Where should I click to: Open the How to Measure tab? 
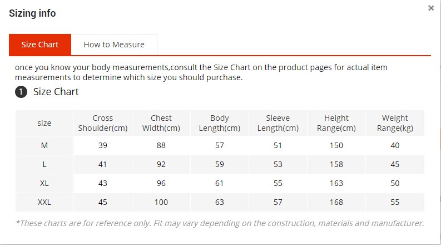114,45
